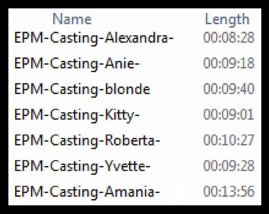Select the EPM-Casting-blonde file
The height and width of the screenshot is (214, 269).
(82, 89)
